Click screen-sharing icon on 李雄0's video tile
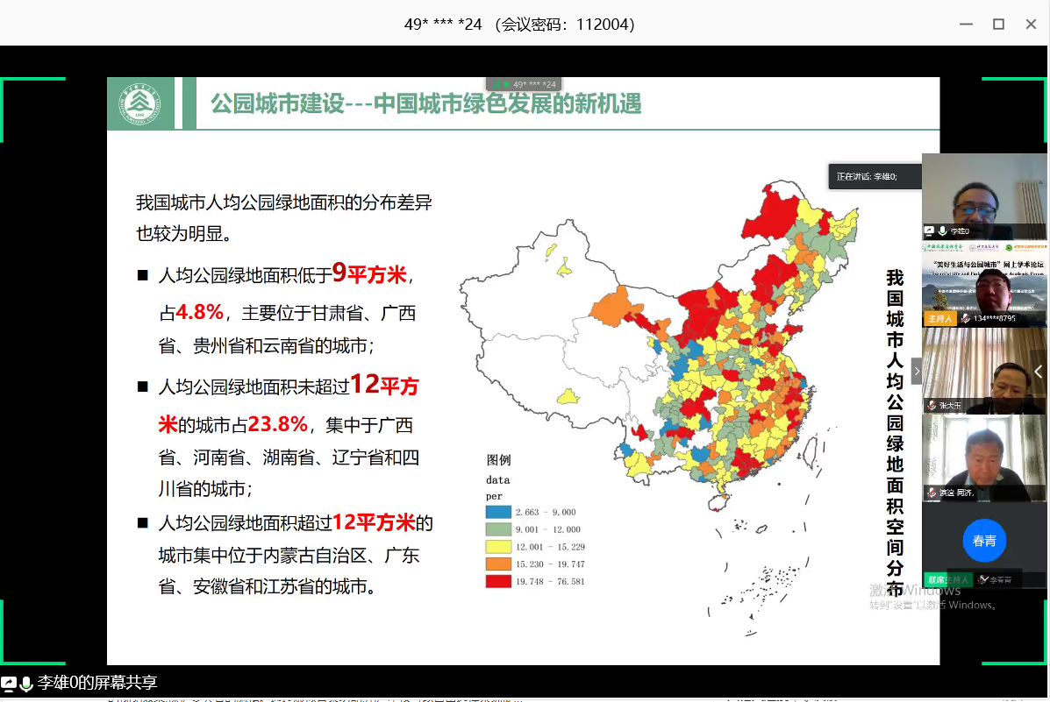 coord(929,231)
